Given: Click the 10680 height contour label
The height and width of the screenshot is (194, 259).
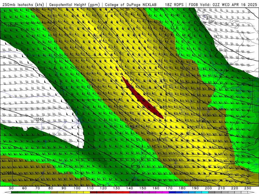Looking at the screenshot, I should click(x=9, y=173).
